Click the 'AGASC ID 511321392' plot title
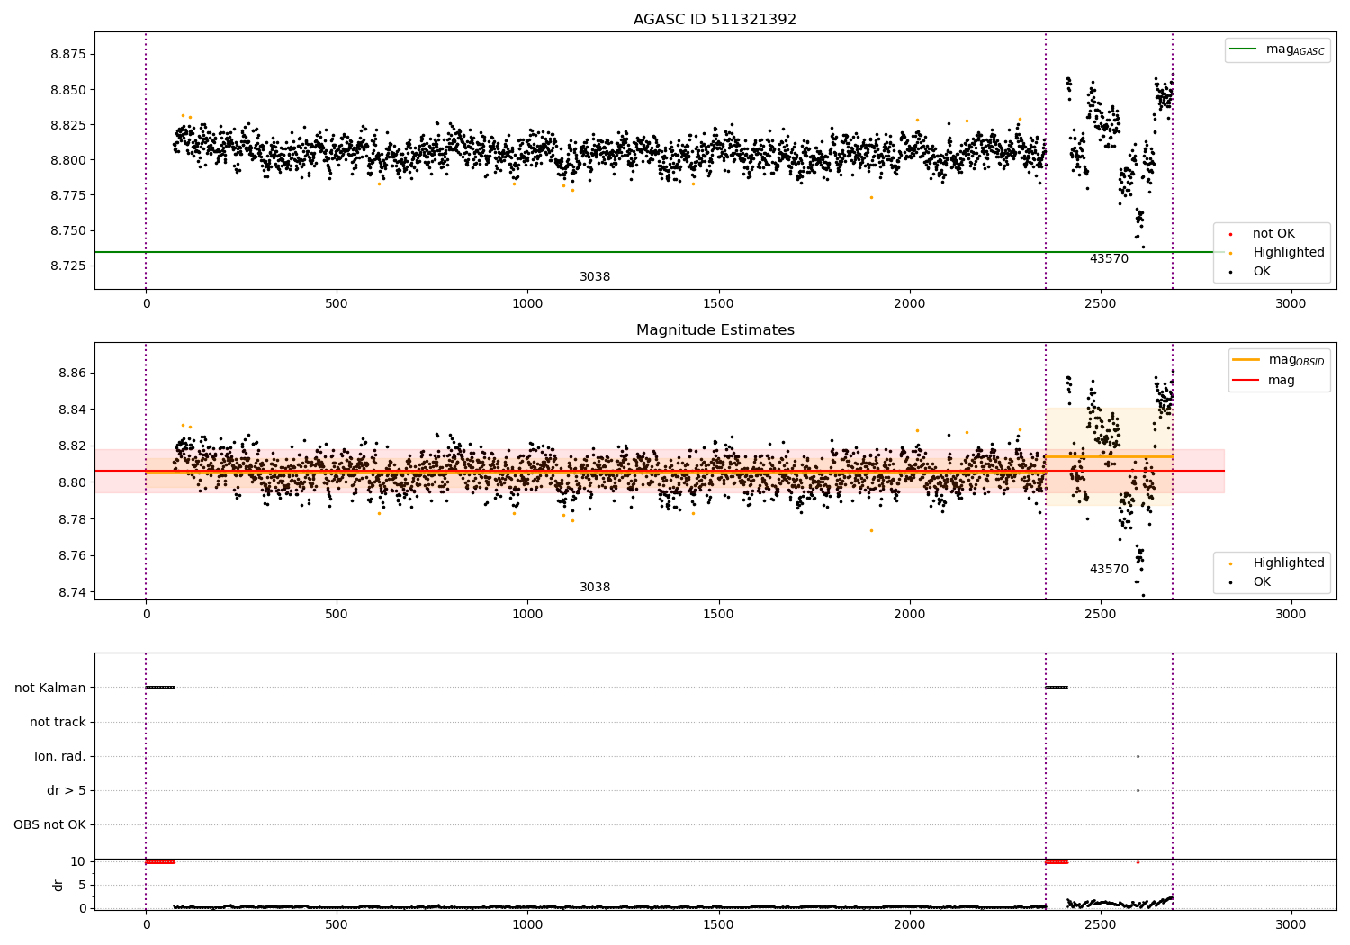This screenshot has width=1350, height=945. [715, 19]
